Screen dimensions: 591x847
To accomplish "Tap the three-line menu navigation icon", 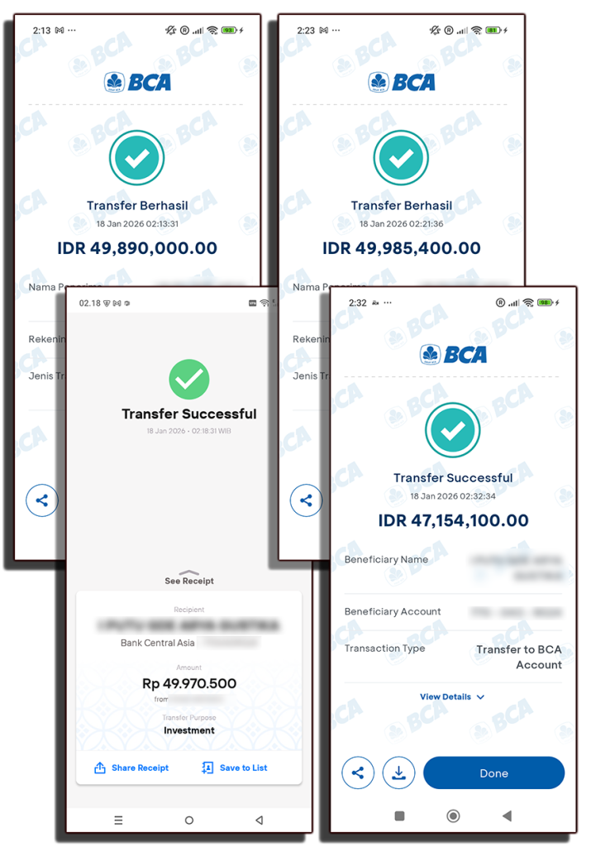I will coord(118,820).
